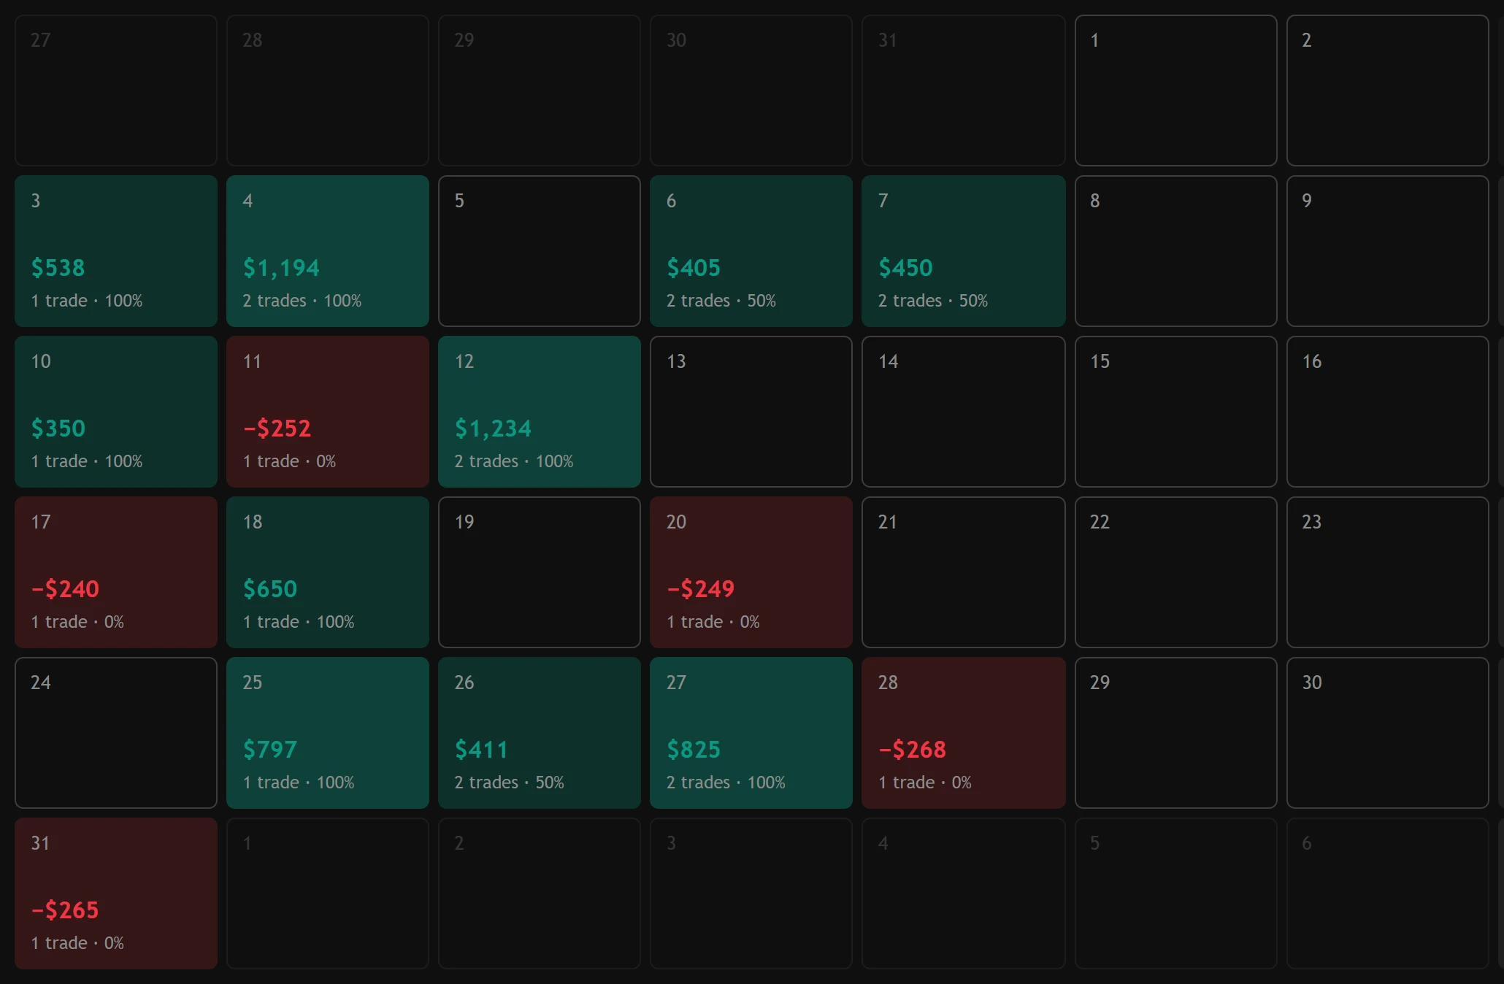
Task: Select the $1,194 profit amount
Action: 281,268
